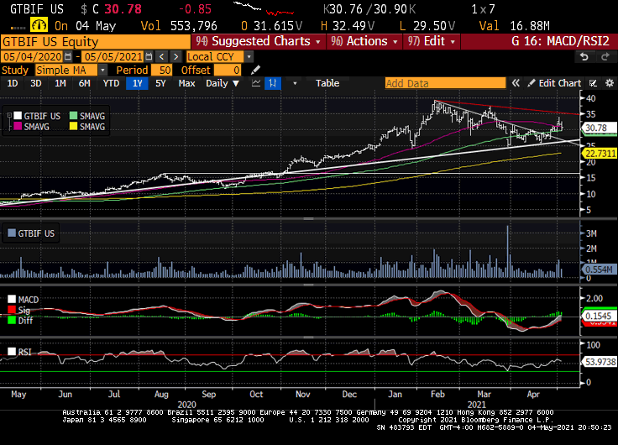Image resolution: width=618 pixels, height=445 pixels.
Task: Click the end date field 05/05/2021
Action: [113, 57]
